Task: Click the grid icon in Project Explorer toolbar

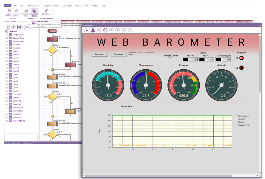Action: coord(8,27)
